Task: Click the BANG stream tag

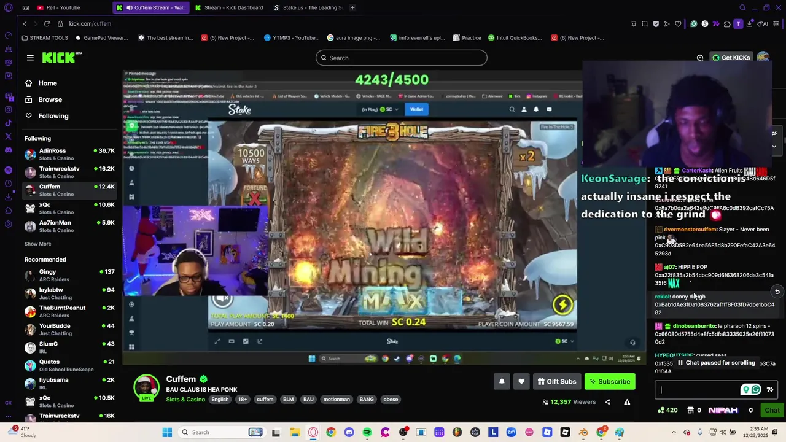Action: pyautogui.click(x=367, y=400)
